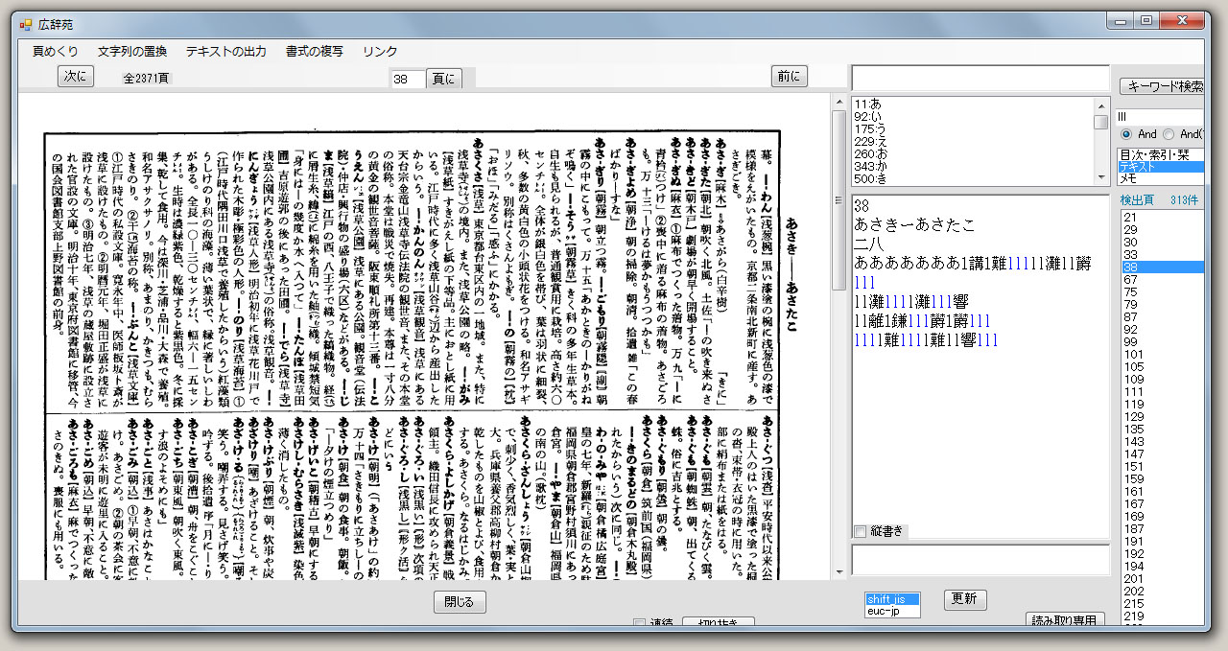Enable the 連結 checkbox at the bottom
Image resolution: width=1228 pixels, height=651 pixels.
[x=639, y=623]
